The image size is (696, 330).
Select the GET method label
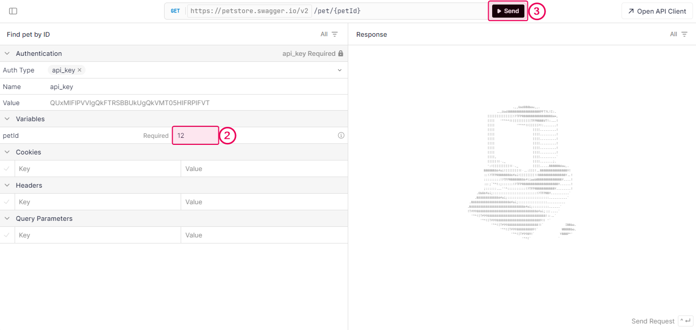coord(175,11)
